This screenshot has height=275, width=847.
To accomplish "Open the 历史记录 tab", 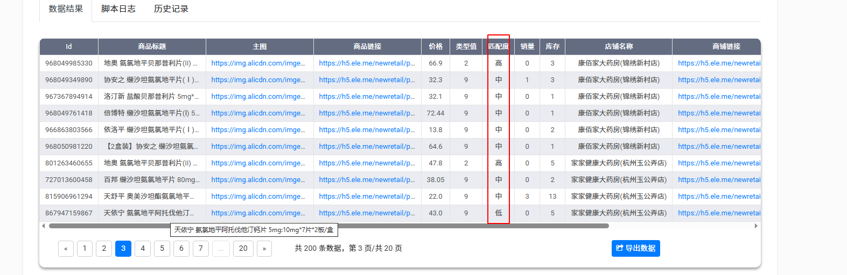I will click(171, 9).
